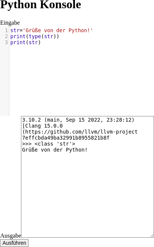
Task: Click the Python version line 3.10.2 in output
Action: pos(78,120)
